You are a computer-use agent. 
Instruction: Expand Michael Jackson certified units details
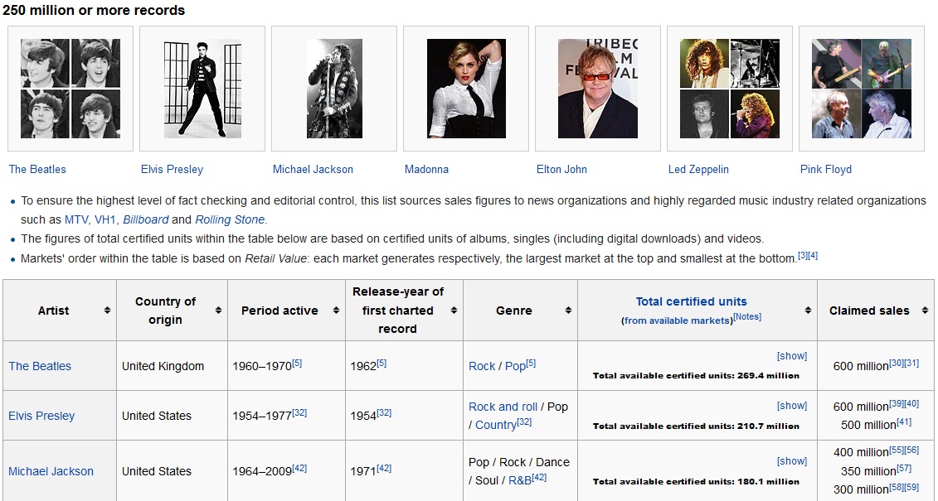[x=791, y=461]
